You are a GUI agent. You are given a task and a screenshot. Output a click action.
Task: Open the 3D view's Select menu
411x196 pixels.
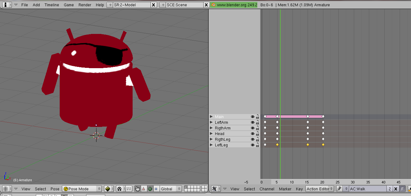(x=41, y=189)
